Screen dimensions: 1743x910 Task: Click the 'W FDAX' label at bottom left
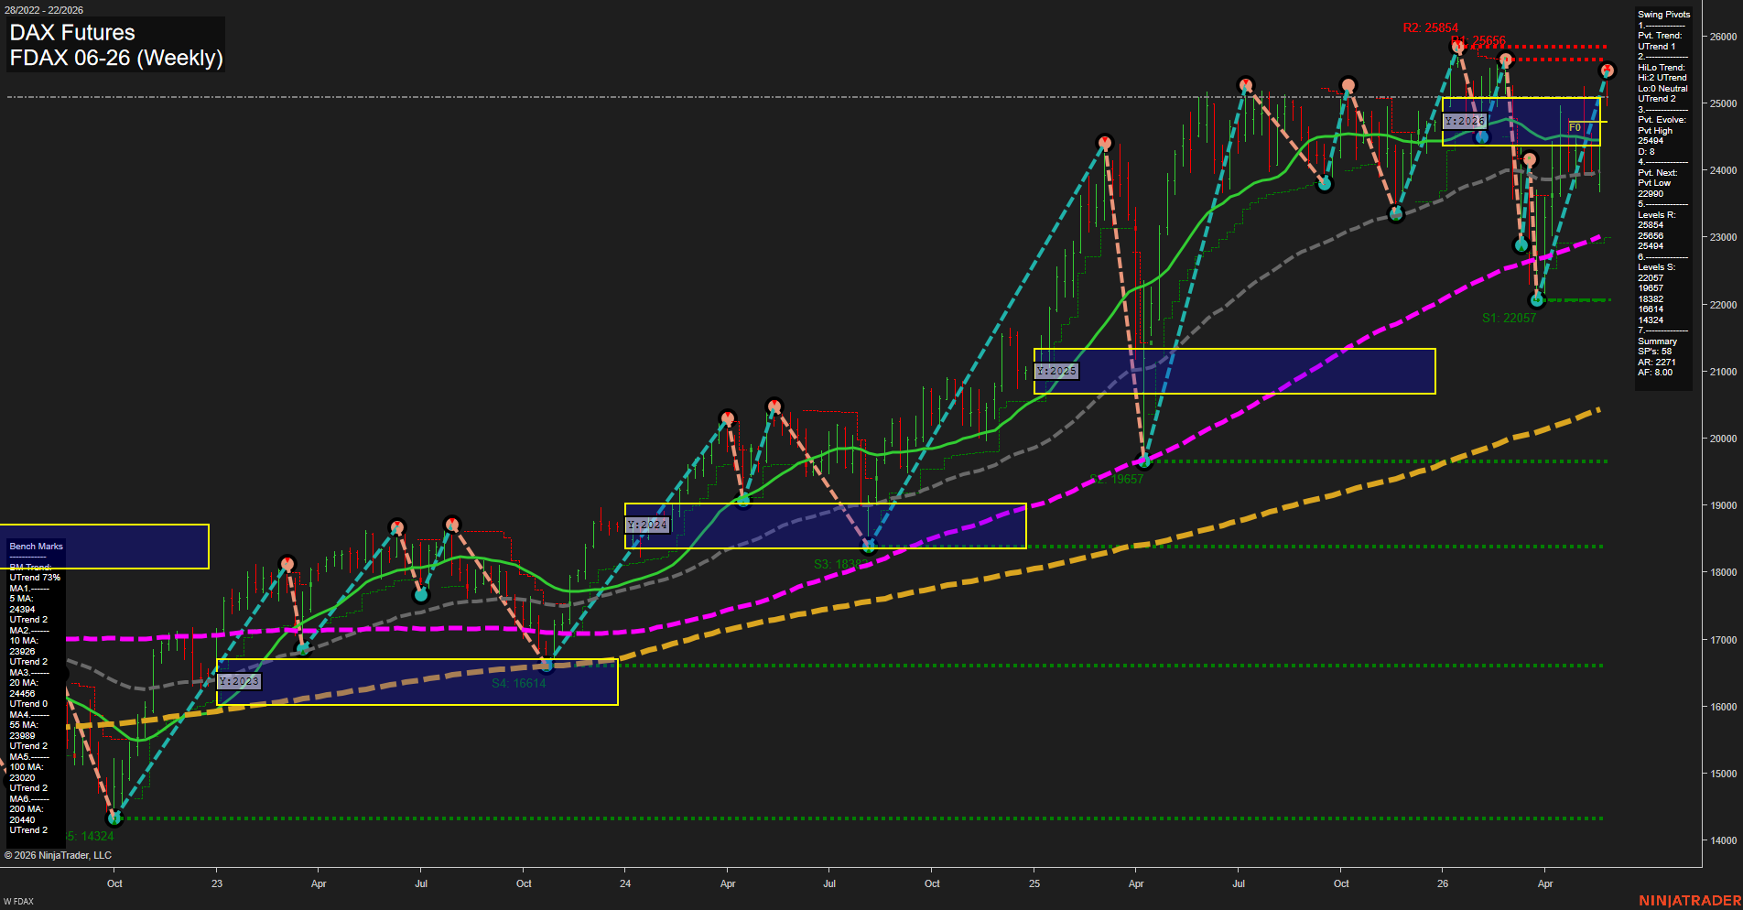pos(18,902)
